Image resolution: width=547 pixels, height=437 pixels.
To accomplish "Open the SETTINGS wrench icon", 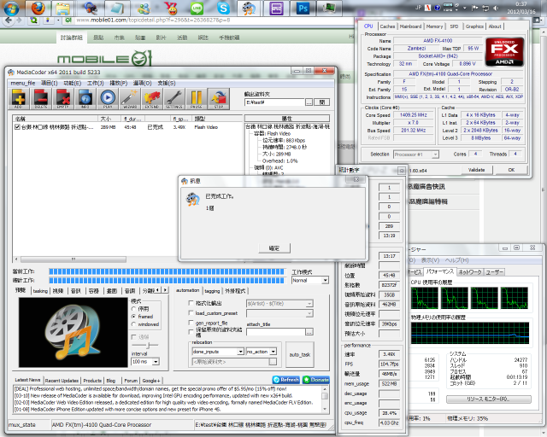I will click(x=174, y=99).
